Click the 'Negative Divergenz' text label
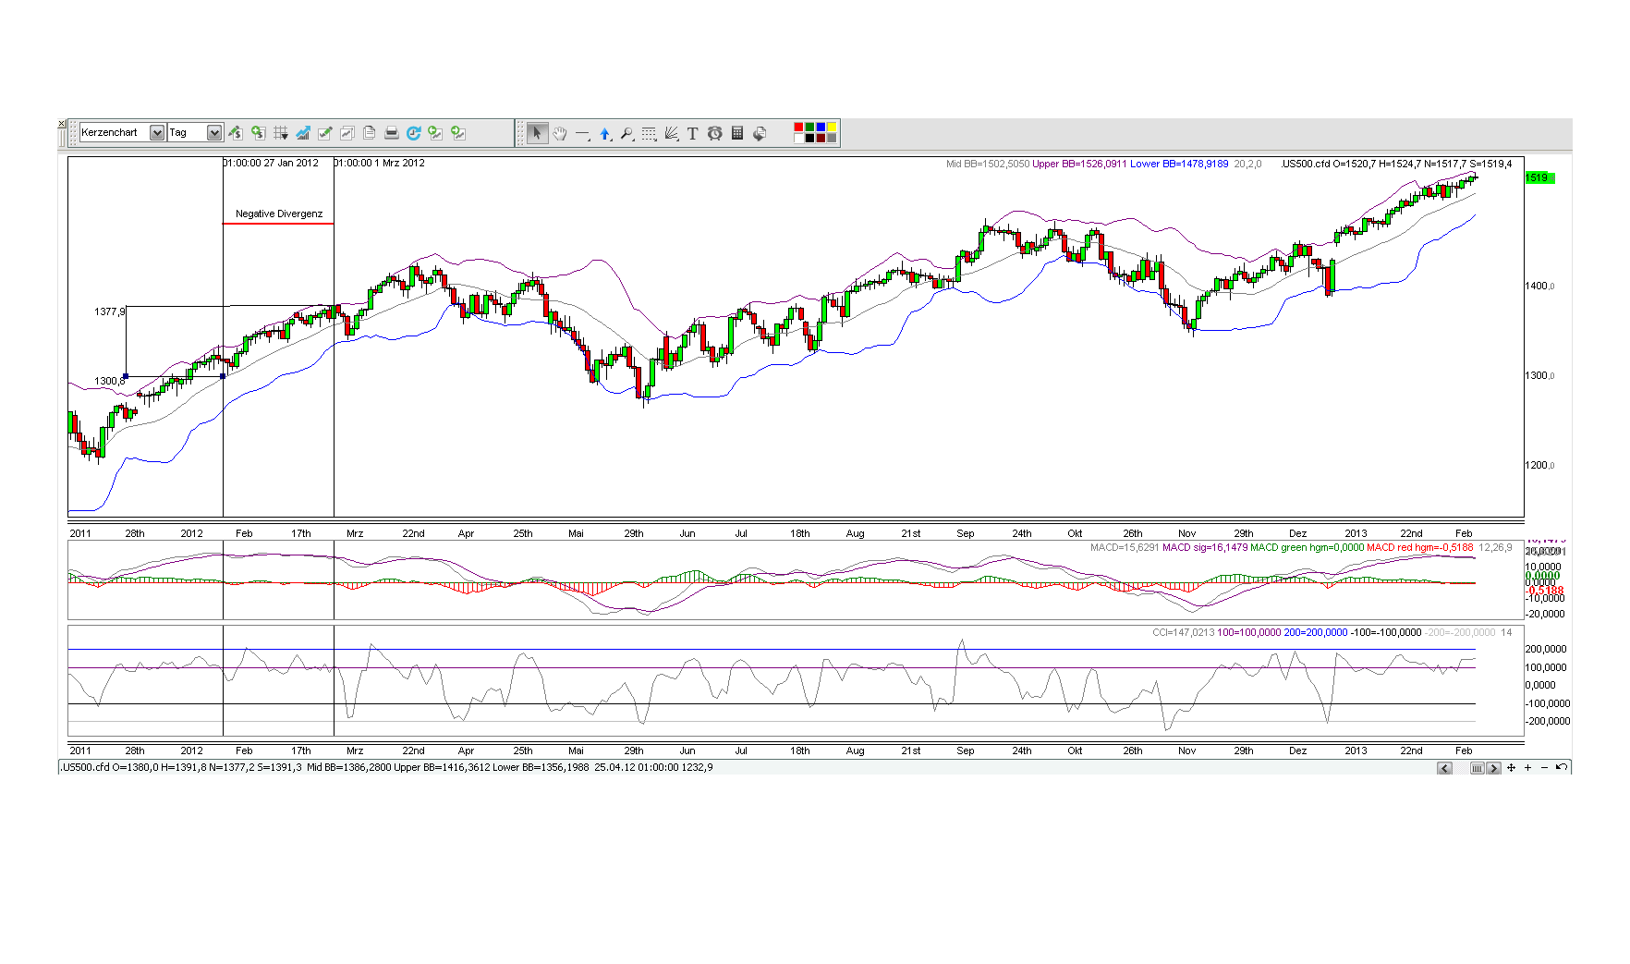1630x964 pixels. tap(279, 214)
